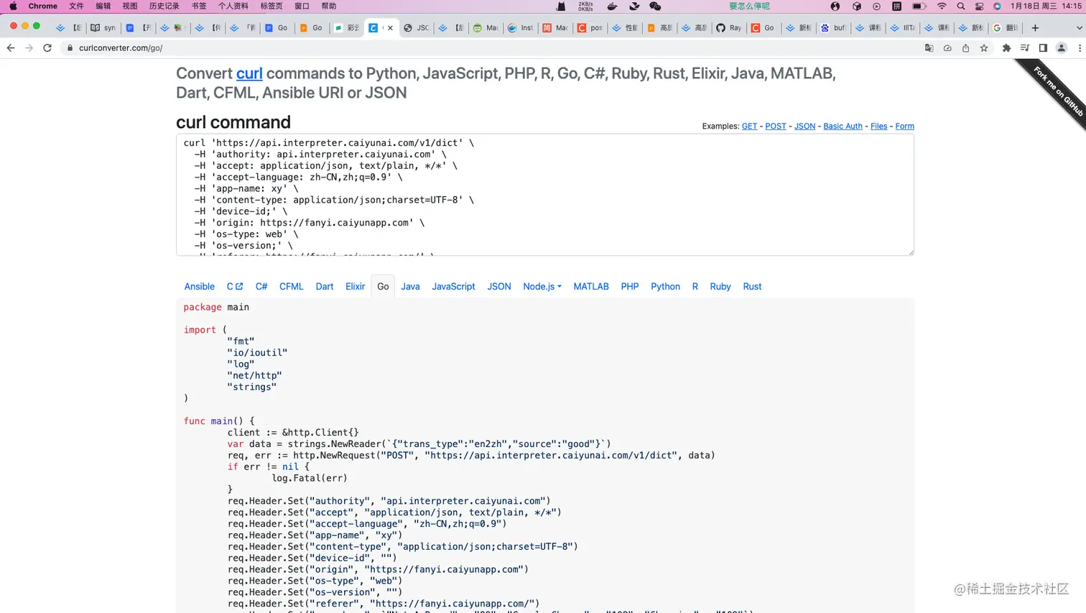
Task: Load the Form example
Action: click(904, 126)
